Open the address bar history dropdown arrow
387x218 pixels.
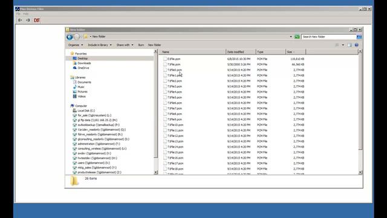(x=291, y=37)
